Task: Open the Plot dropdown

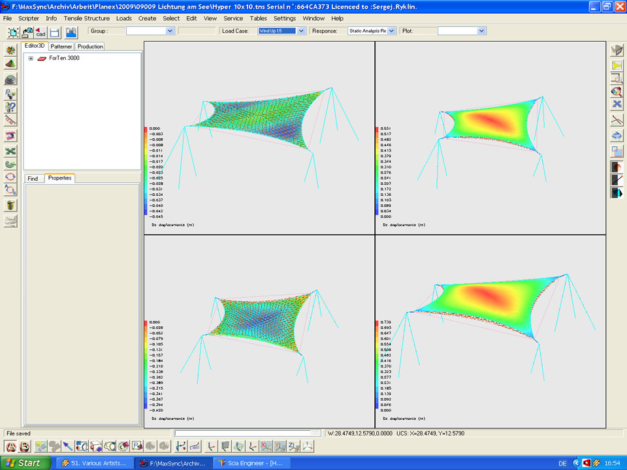Action: click(461, 31)
